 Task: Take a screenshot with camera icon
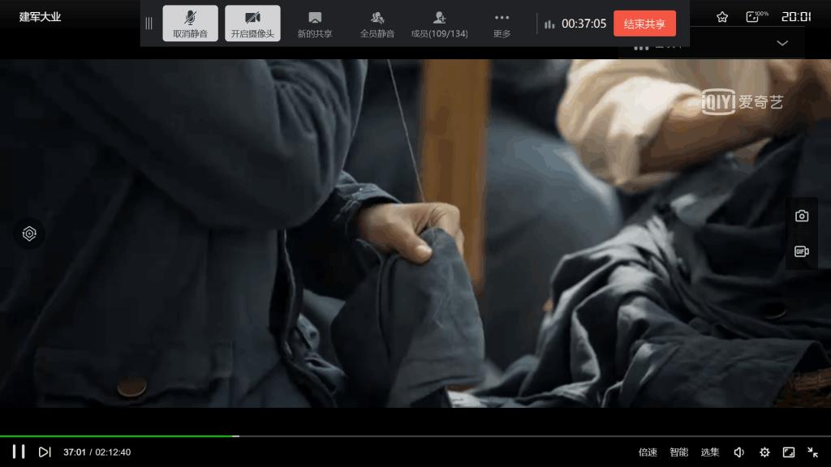[x=802, y=216]
